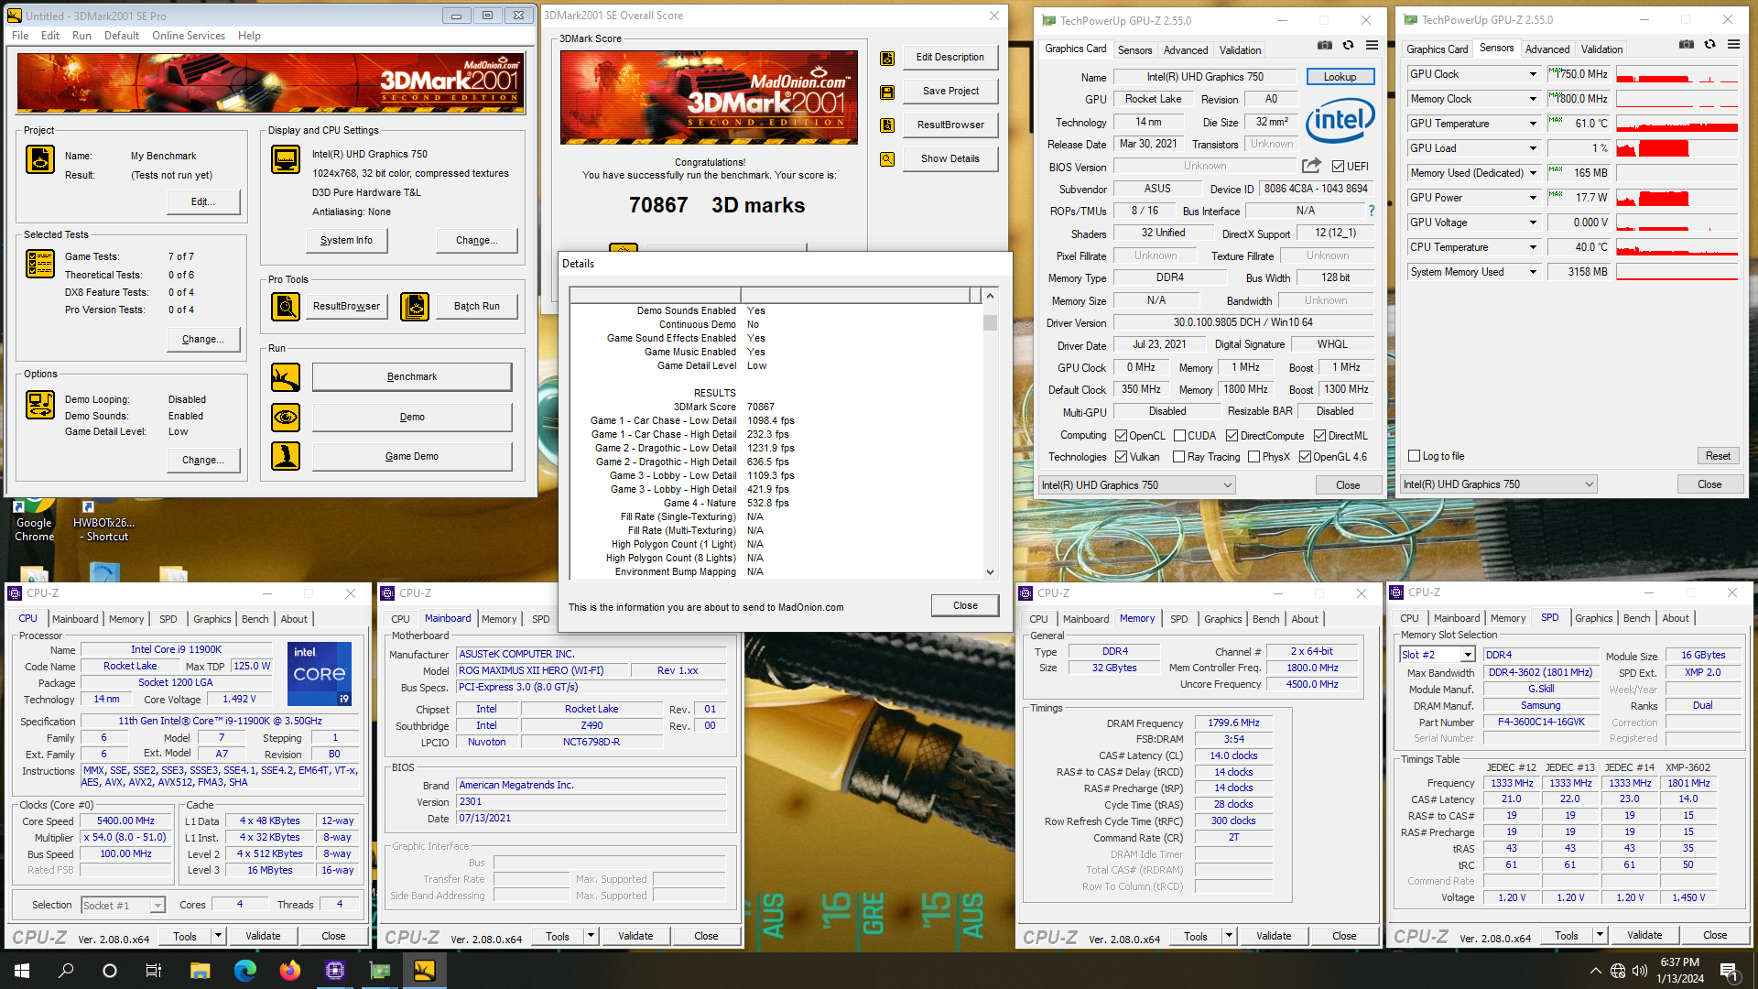This screenshot has height=989, width=1758.
Task: Click the Selected Tests checklist icon
Action: (40, 264)
